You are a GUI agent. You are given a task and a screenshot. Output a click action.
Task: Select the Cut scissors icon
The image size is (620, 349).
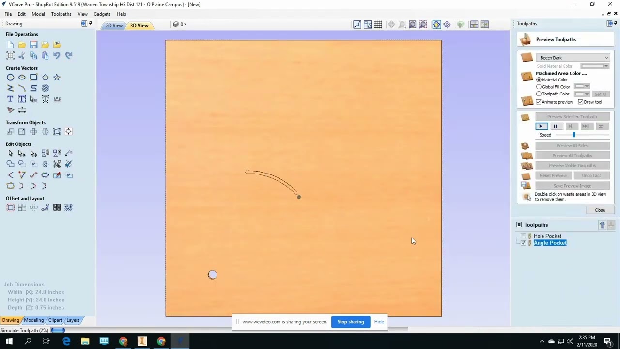tap(22, 56)
